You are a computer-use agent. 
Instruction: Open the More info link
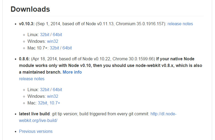point(72,72)
